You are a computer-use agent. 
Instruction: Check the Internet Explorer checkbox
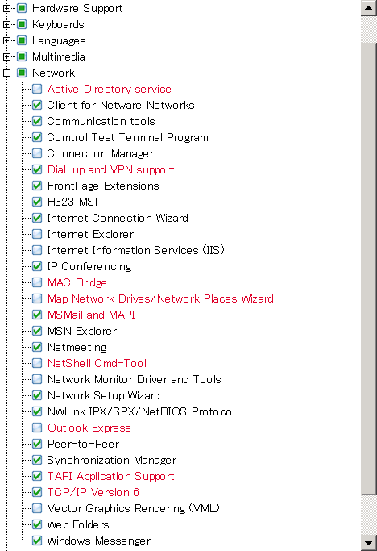coord(37,234)
